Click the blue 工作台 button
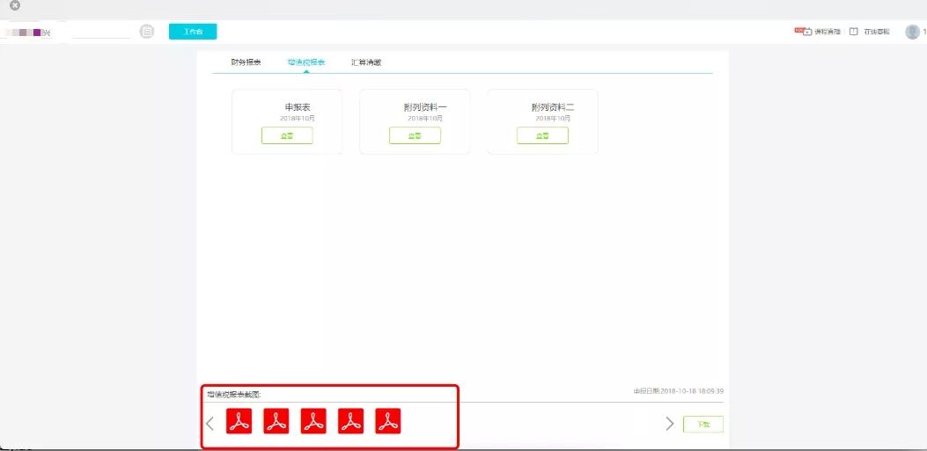 (193, 32)
